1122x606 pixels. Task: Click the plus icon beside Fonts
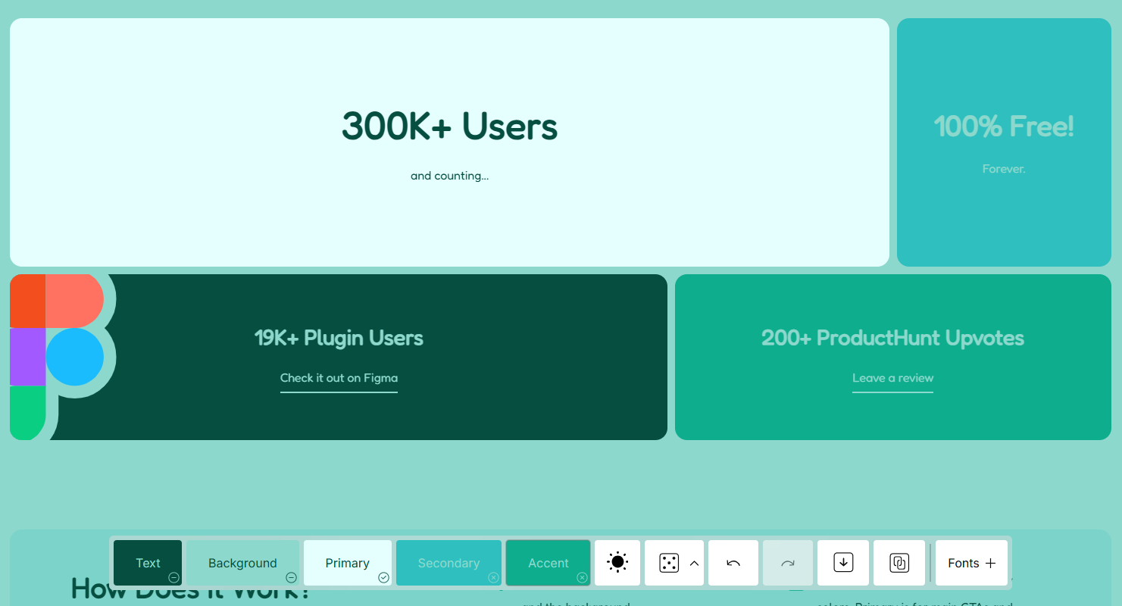click(990, 563)
